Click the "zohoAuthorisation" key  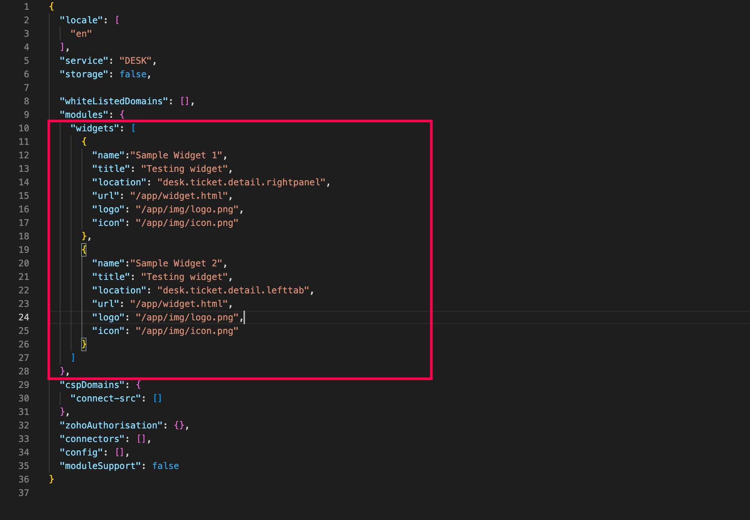(x=111, y=425)
